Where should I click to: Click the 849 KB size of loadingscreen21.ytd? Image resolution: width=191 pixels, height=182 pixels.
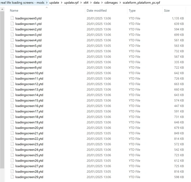(179, 133)
